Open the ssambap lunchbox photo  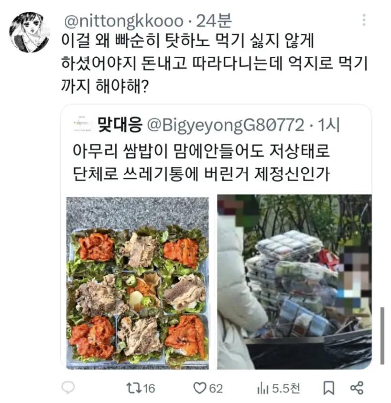(x=138, y=283)
